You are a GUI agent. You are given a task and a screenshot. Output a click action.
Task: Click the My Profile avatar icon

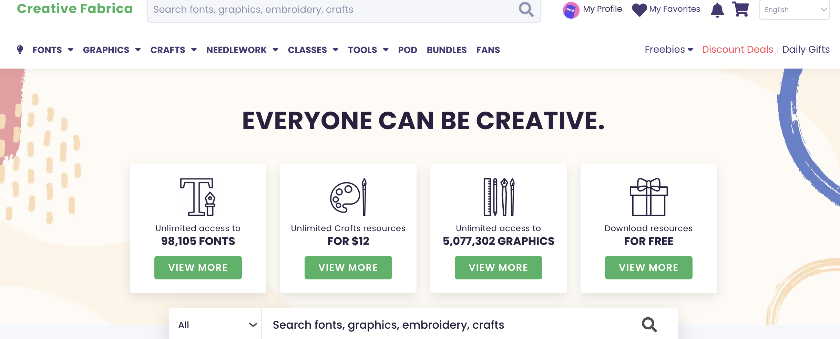tap(571, 10)
